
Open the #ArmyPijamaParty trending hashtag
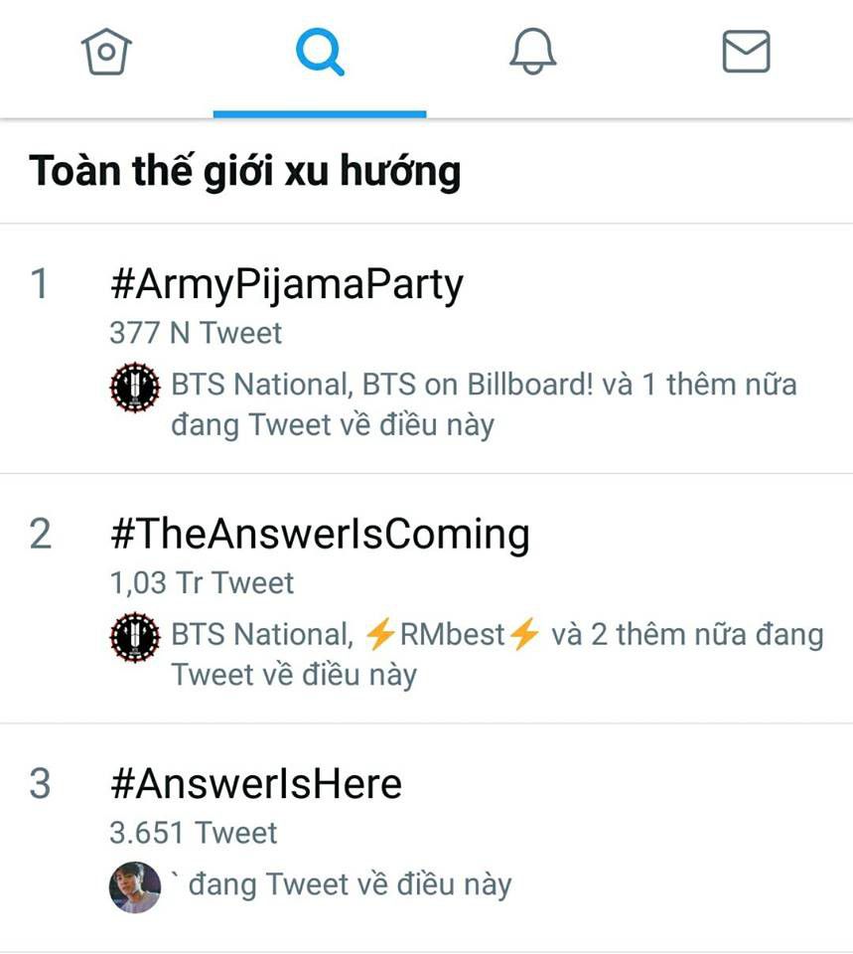(x=287, y=285)
